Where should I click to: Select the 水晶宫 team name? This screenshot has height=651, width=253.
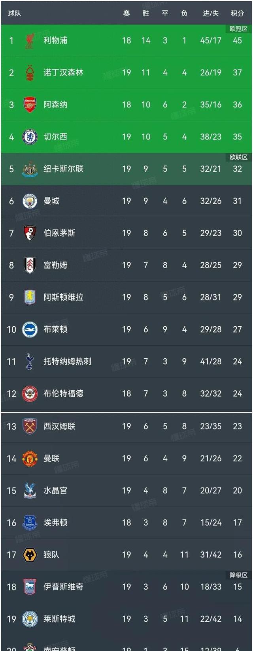point(55,491)
